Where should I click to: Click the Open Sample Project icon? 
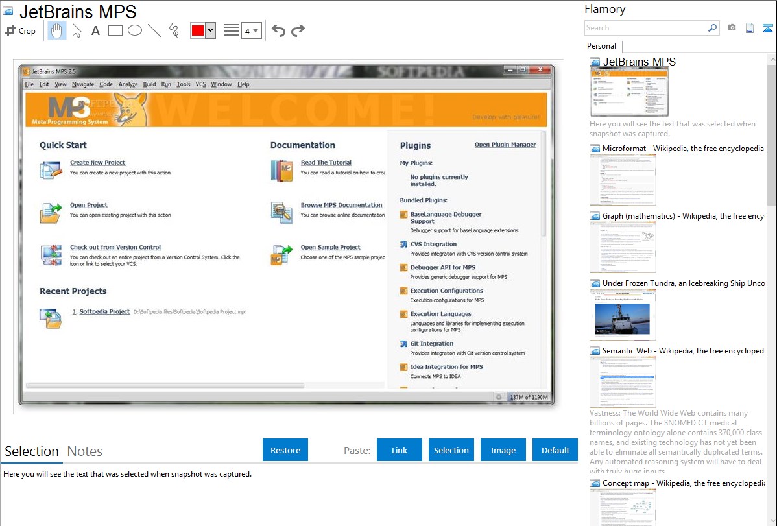(281, 255)
